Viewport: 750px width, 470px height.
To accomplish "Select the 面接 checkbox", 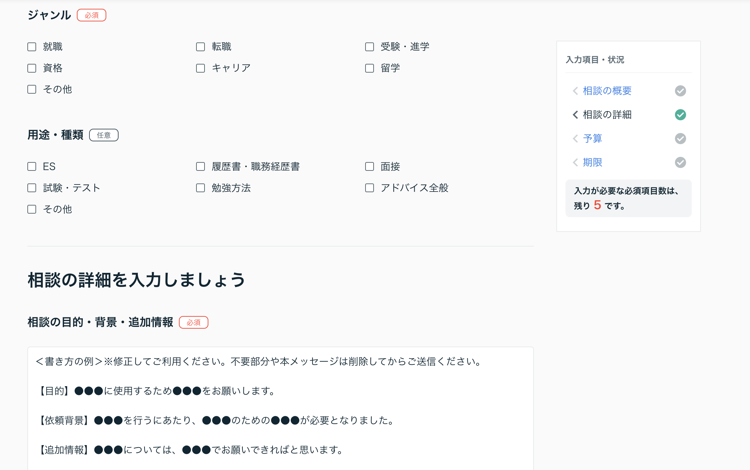I will [369, 166].
